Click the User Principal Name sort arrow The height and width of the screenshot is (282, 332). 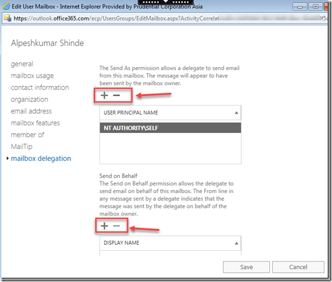[x=236, y=113]
